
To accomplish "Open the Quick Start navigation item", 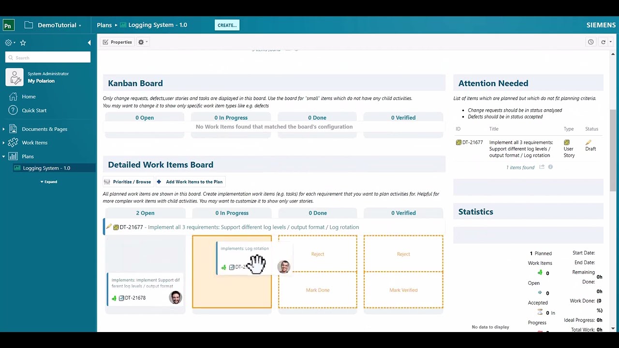I will pyautogui.click(x=34, y=110).
